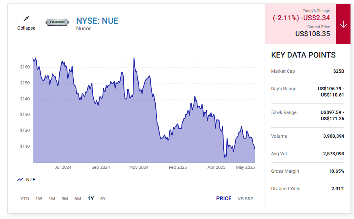Click the Avg Vol label
The height and width of the screenshot is (219, 354).
pos(279,154)
